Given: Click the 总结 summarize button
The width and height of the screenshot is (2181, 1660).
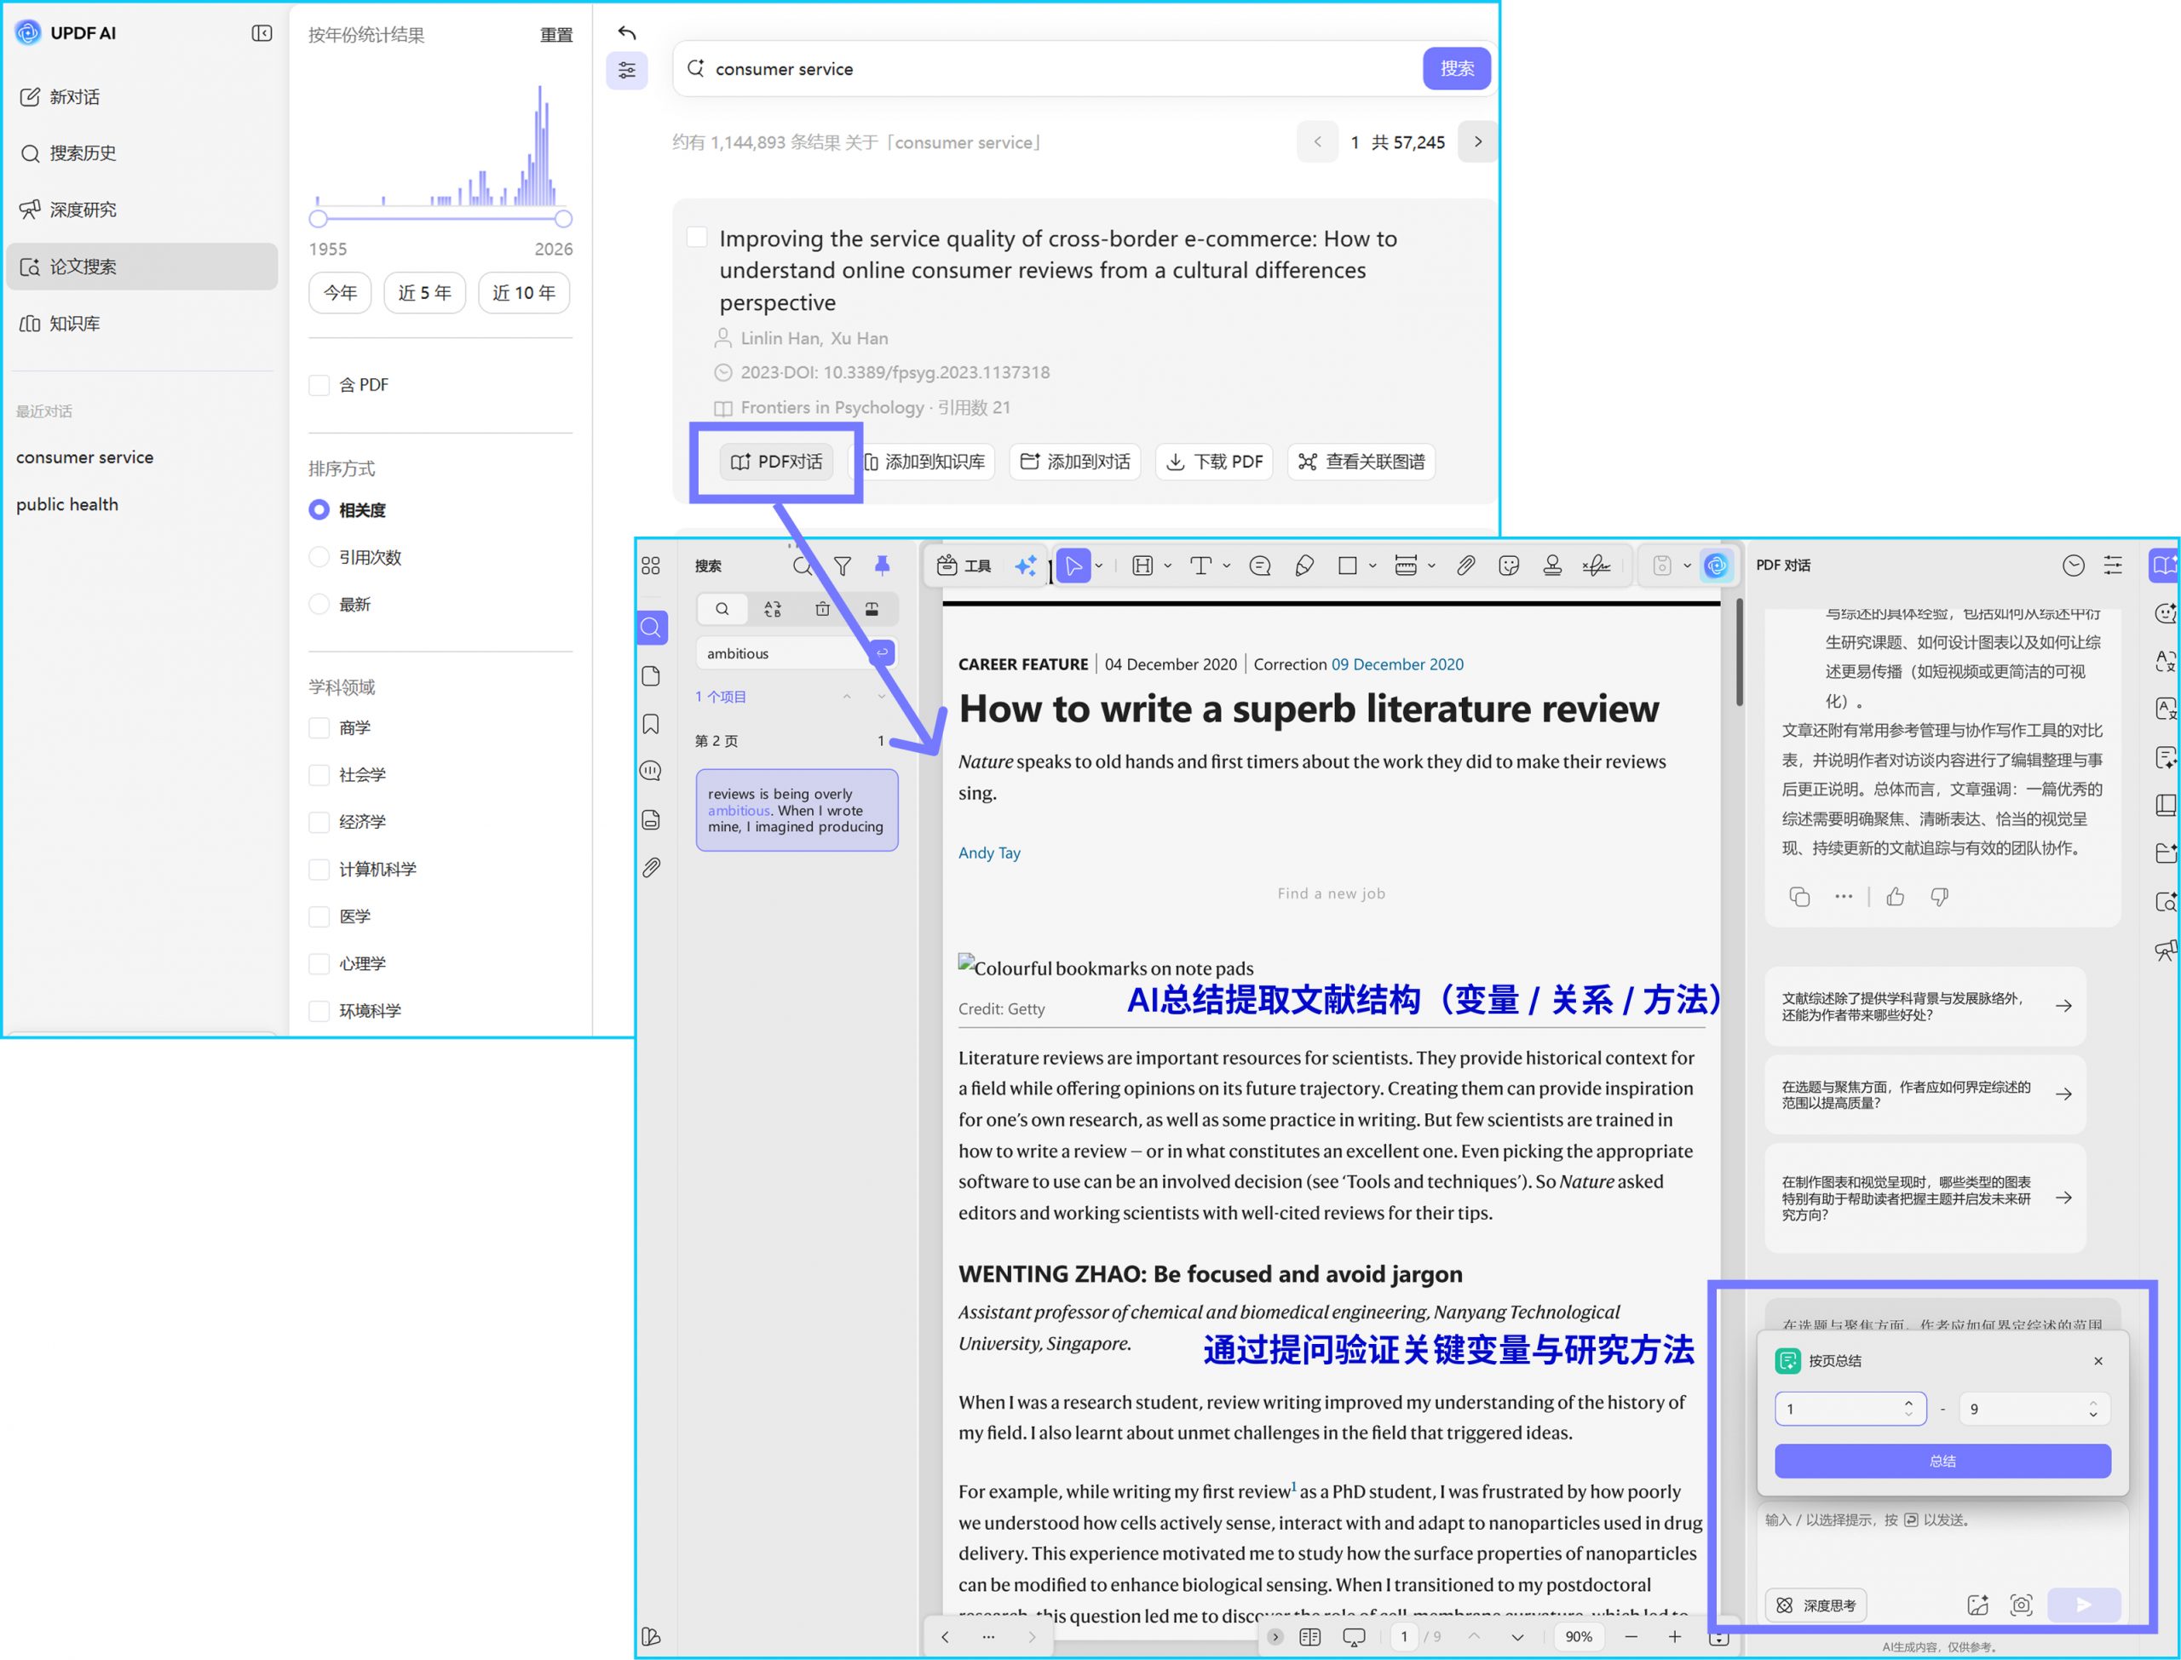Looking at the screenshot, I should point(1942,1462).
